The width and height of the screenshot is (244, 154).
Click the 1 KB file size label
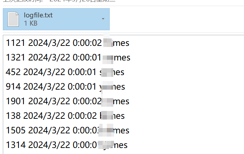click(31, 23)
